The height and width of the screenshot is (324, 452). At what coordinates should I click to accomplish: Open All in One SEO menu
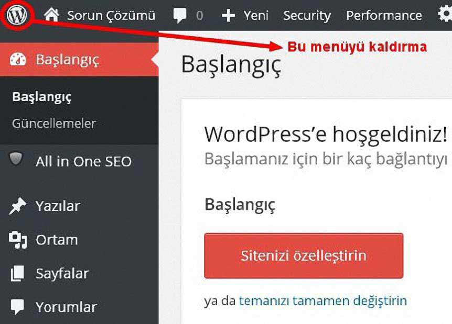click(x=83, y=161)
